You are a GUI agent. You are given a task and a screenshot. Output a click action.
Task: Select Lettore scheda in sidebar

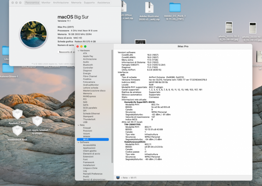pyautogui.click(x=90, y=88)
